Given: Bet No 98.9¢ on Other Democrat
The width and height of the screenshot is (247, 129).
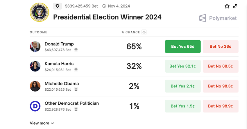Looking at the screenshot, I should [x=221, y=106].
